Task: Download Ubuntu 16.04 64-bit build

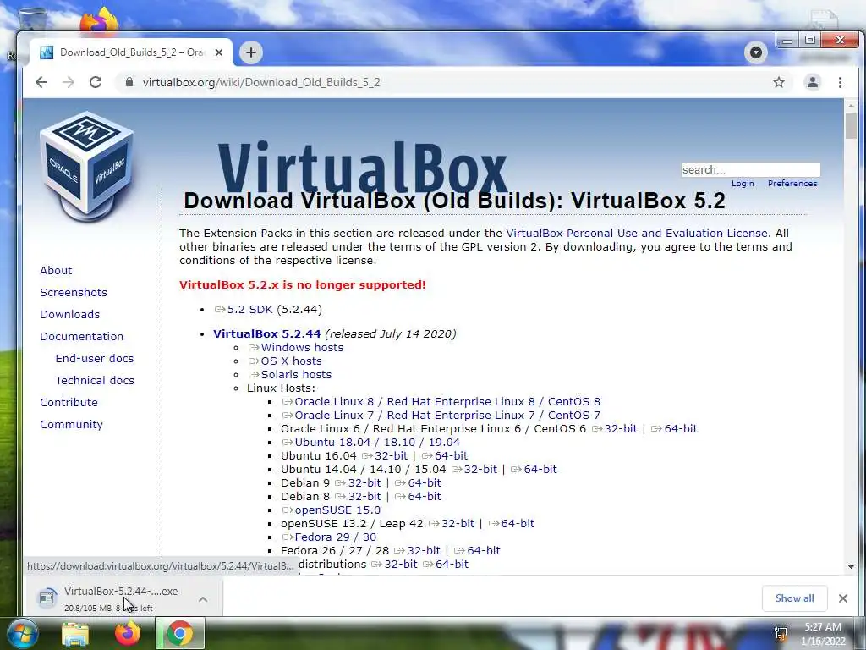Action: 445,456
